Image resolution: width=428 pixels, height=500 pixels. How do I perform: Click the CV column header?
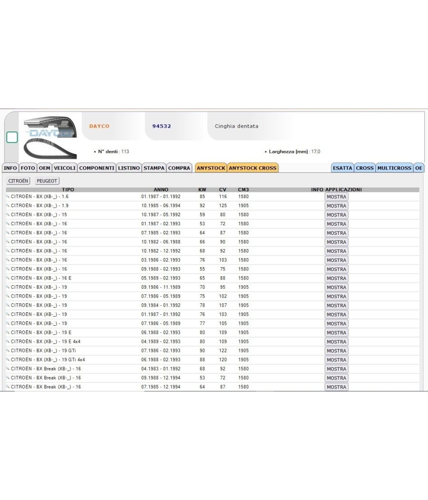coord(223,190)
